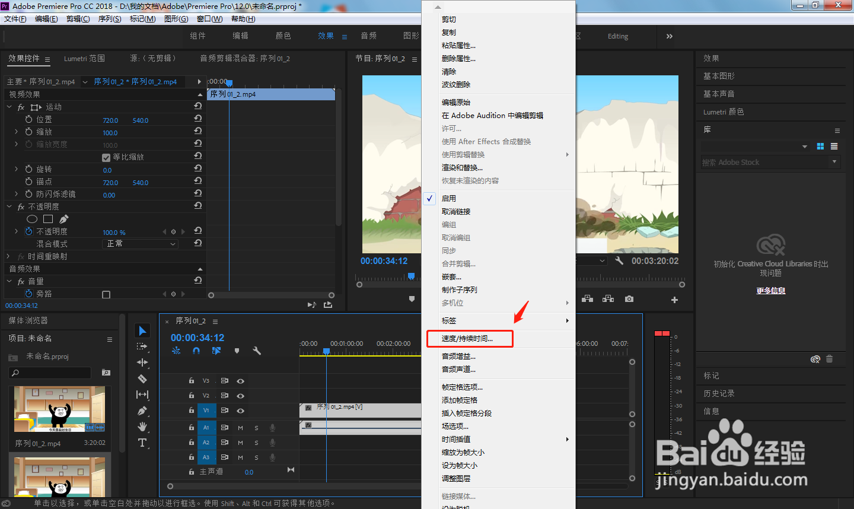Mute audio track A3

point(240,457)
